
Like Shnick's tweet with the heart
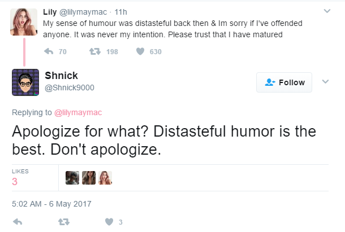[x=109, y=222]
